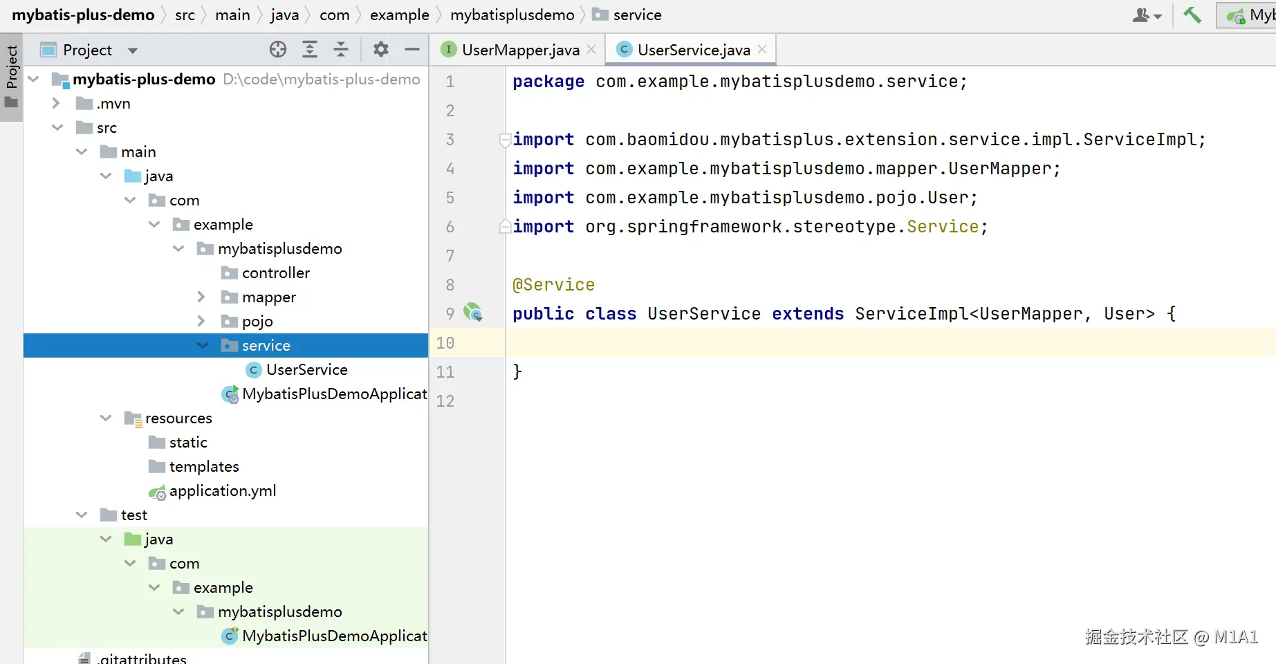Click the Expand All icon in Project panel

click(310, 49)
